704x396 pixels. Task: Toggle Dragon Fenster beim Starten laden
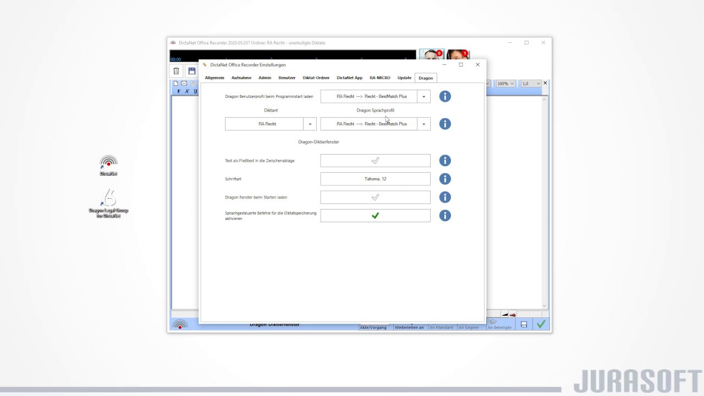pyautogui.click(x=375, y=197)
